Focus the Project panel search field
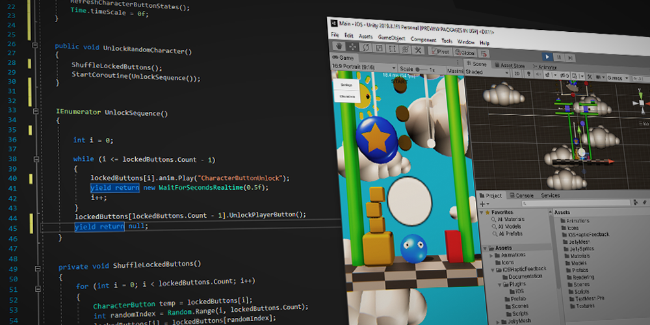The width and height of the screenshot is (650, 325). [x=576, y=203]
